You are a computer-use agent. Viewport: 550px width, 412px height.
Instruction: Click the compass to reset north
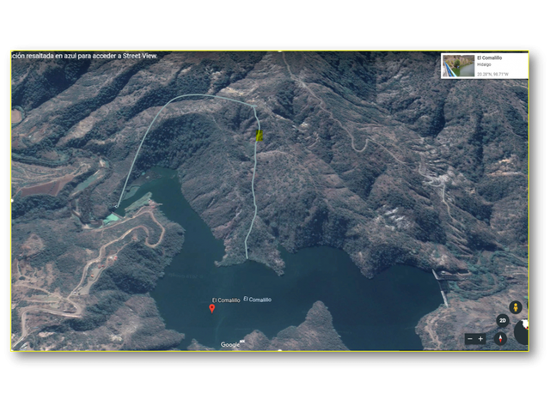500,338
